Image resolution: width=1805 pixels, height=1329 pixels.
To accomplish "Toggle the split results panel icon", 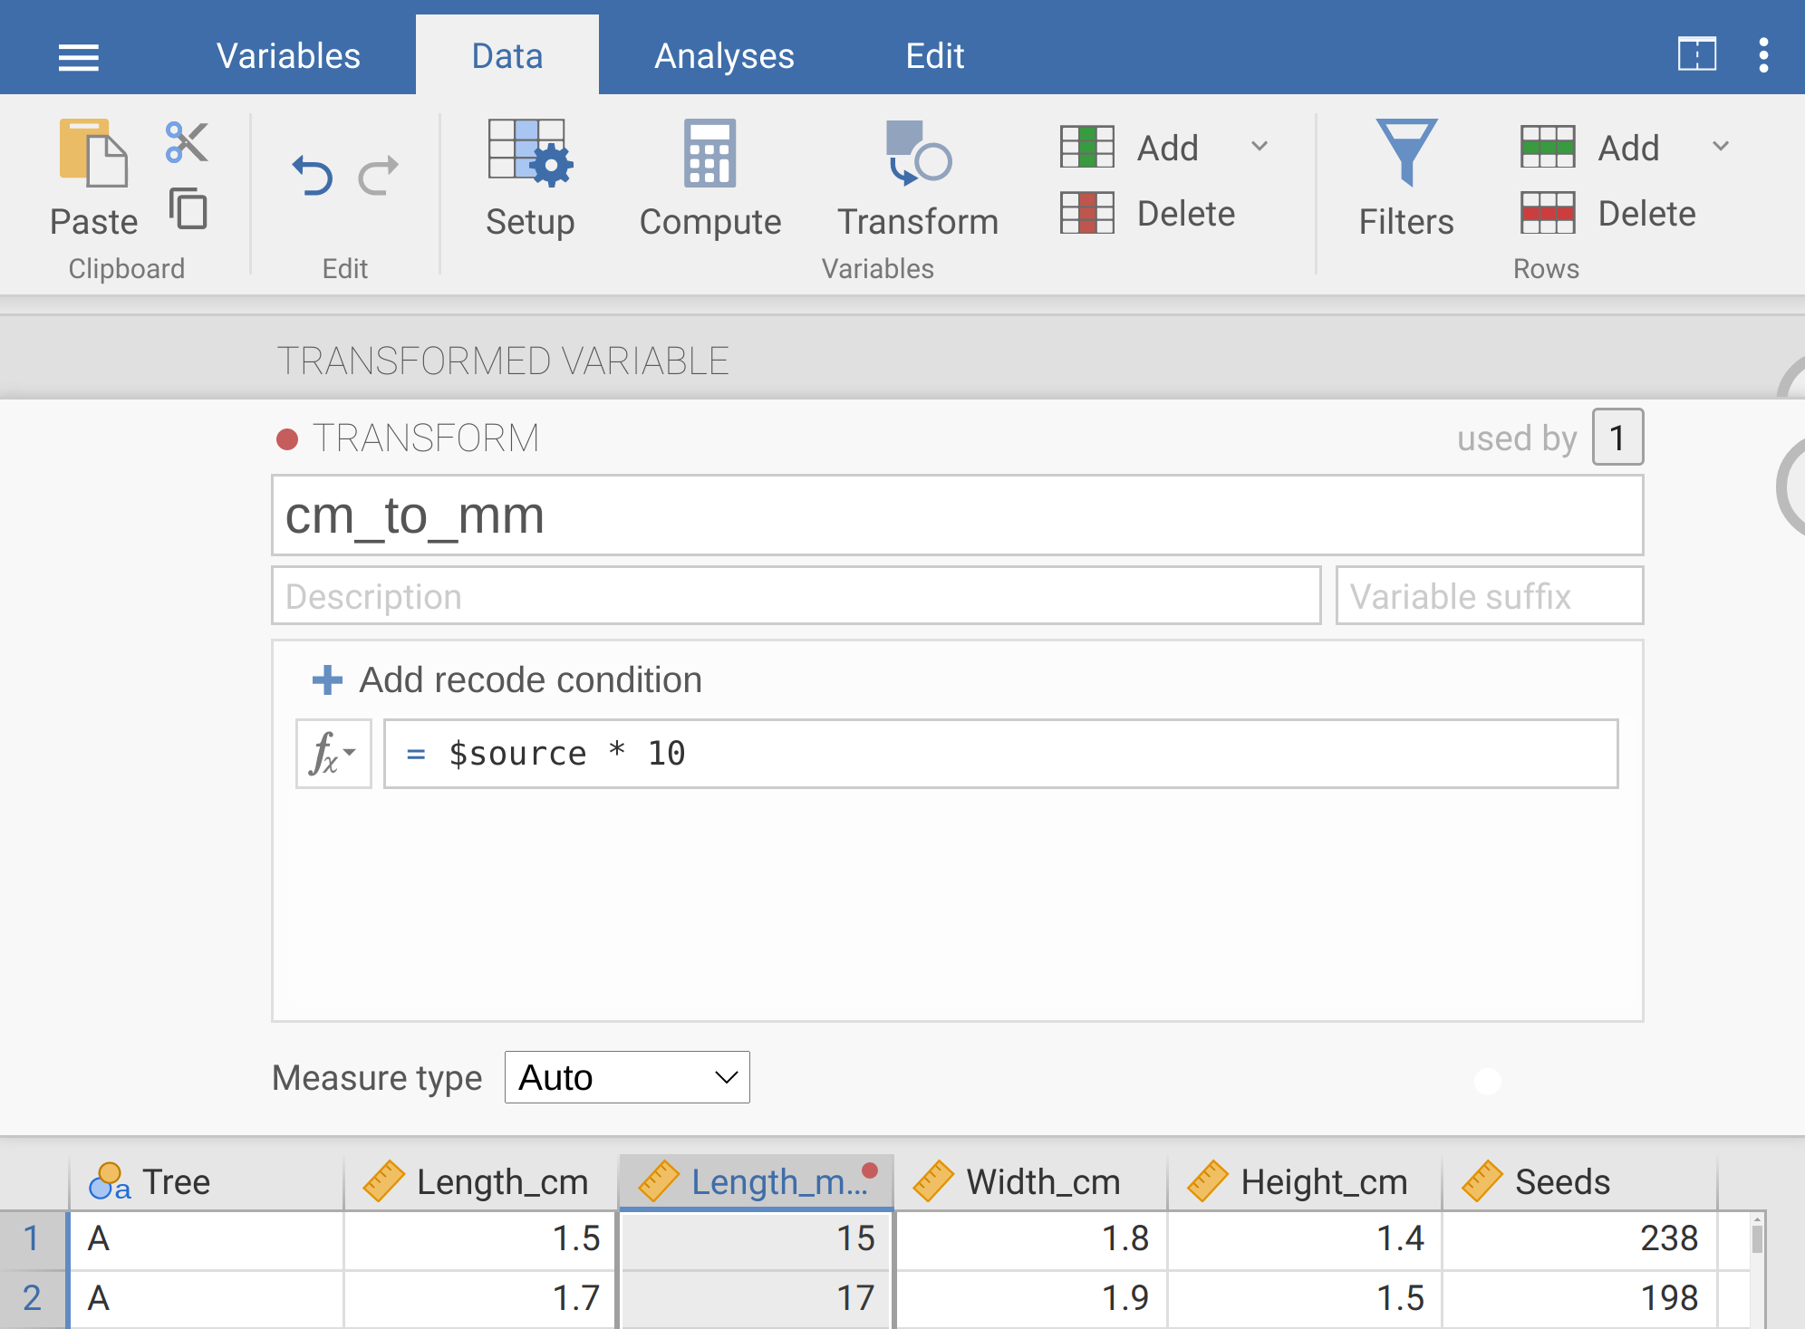I will [x=1696, y=55].
